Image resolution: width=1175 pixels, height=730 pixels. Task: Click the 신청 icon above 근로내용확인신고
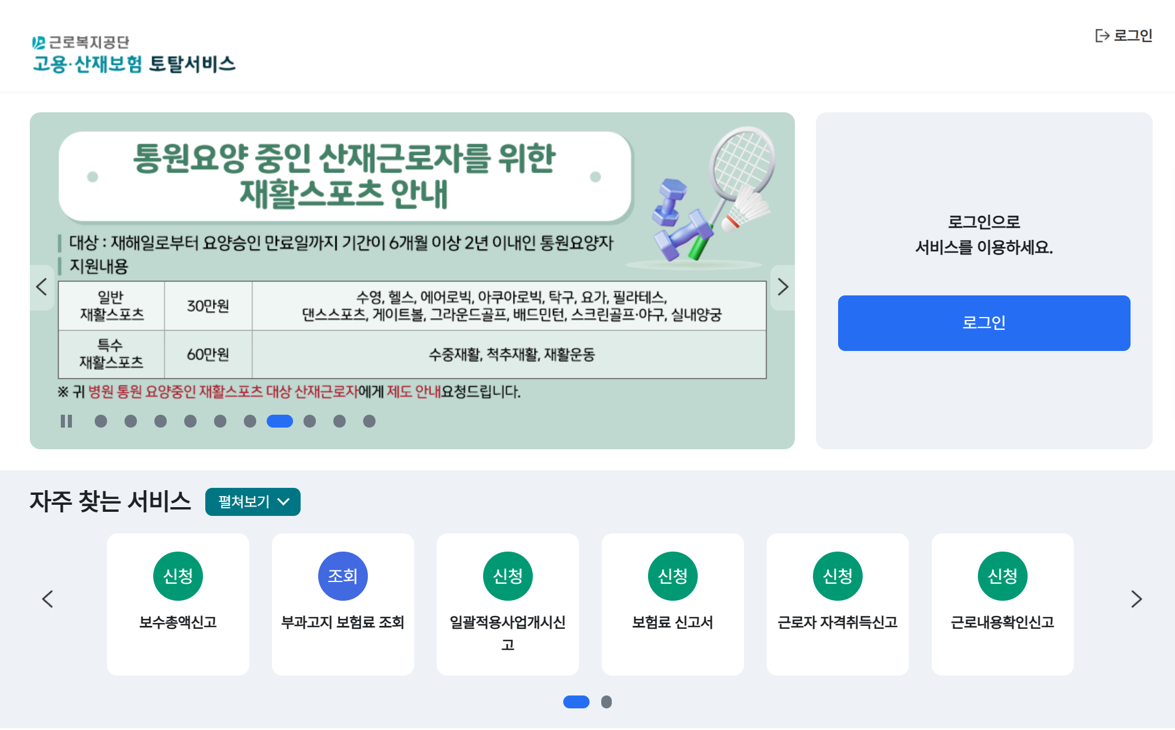click(x=1002, y=576)
